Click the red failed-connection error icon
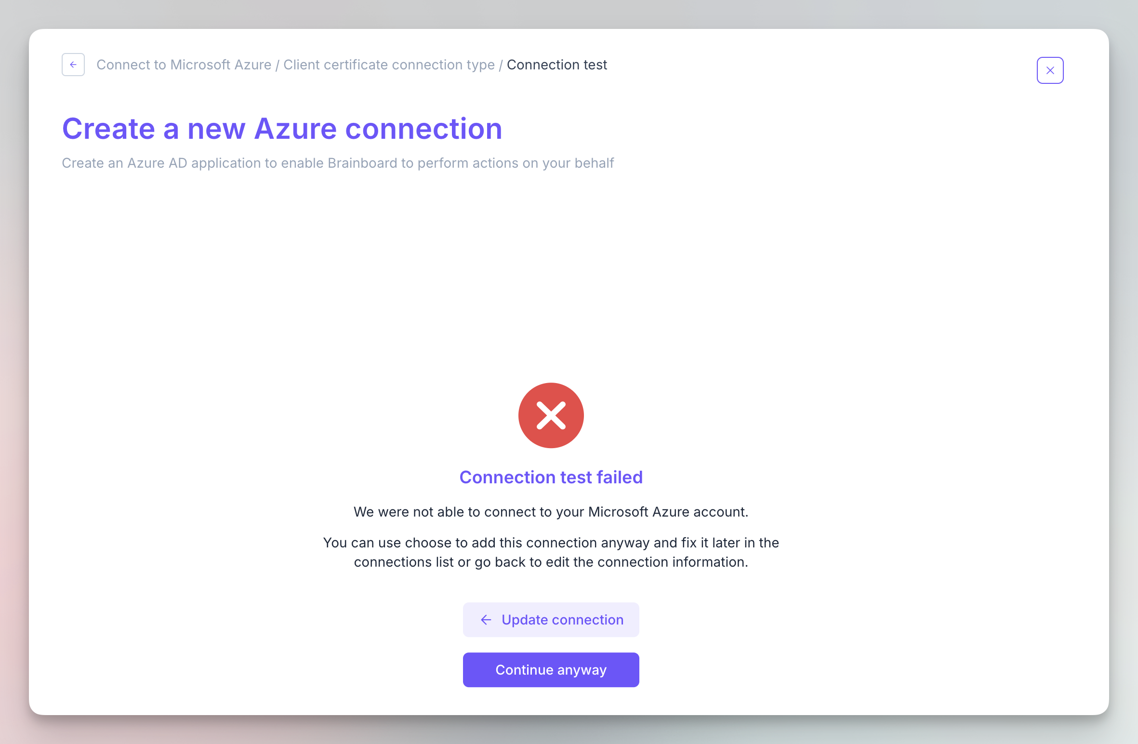Image resolution: width=1138 pixels, height=744 pixels. (551, 415)
